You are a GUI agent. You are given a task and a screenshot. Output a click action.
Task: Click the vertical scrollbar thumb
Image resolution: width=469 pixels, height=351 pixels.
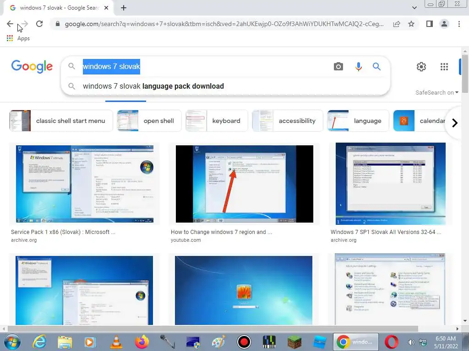[x=464, y=74]
